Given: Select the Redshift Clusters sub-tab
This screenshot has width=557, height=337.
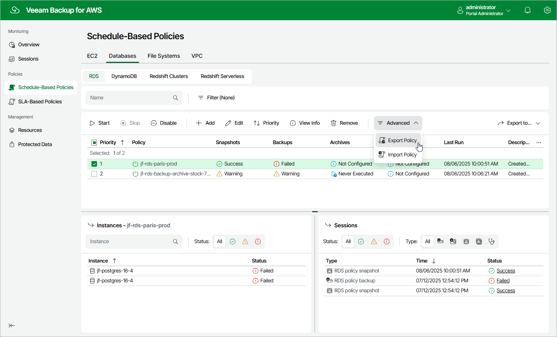Looking at the screenshot, I should pyautogui.click(x=169, y=76).
